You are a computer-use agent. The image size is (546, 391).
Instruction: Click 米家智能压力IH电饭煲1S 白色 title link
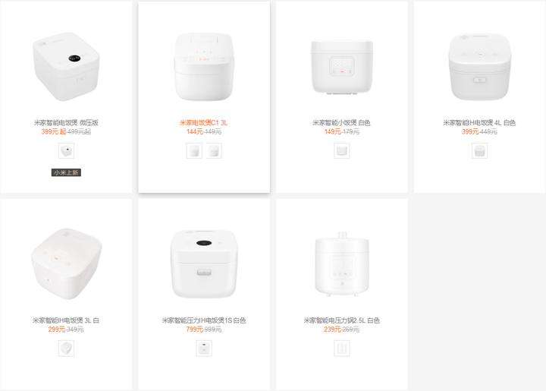(x=204, y=320)
